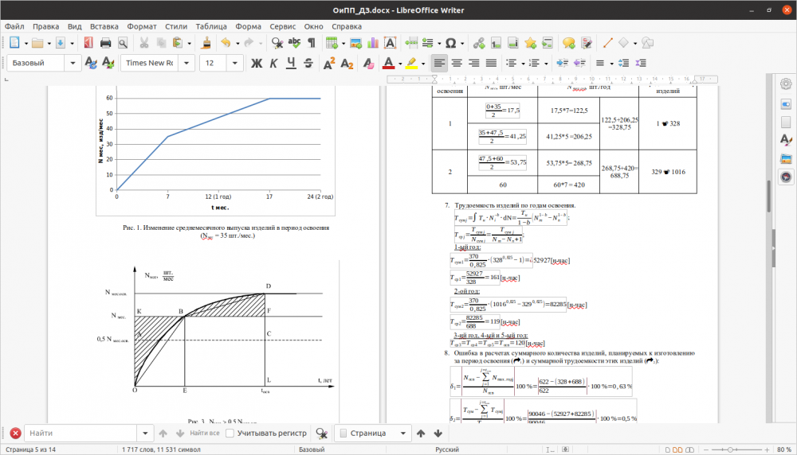Viewport: 797px width, 455px height.
Task: Apply superscript formatting
Action: click(330, 63)
